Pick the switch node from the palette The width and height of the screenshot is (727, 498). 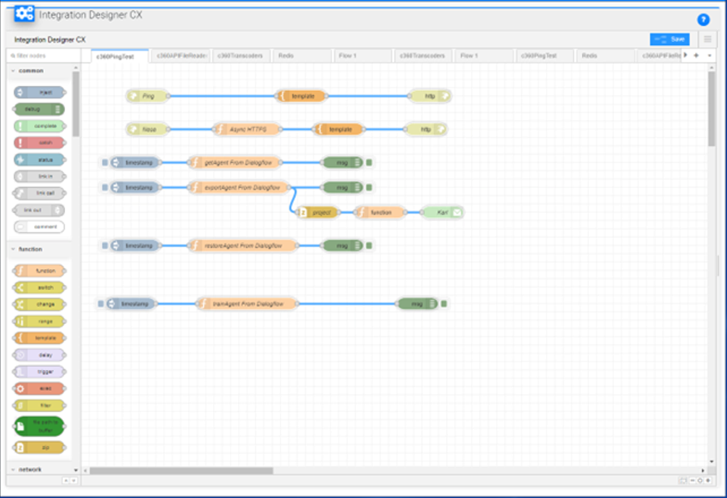pyautogui.click(x=38, y=288)
